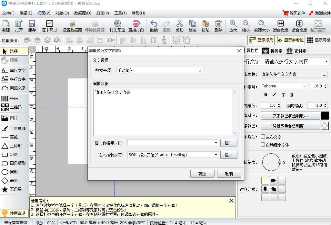Open the 文件(F) menu

[x=8, y=13]
